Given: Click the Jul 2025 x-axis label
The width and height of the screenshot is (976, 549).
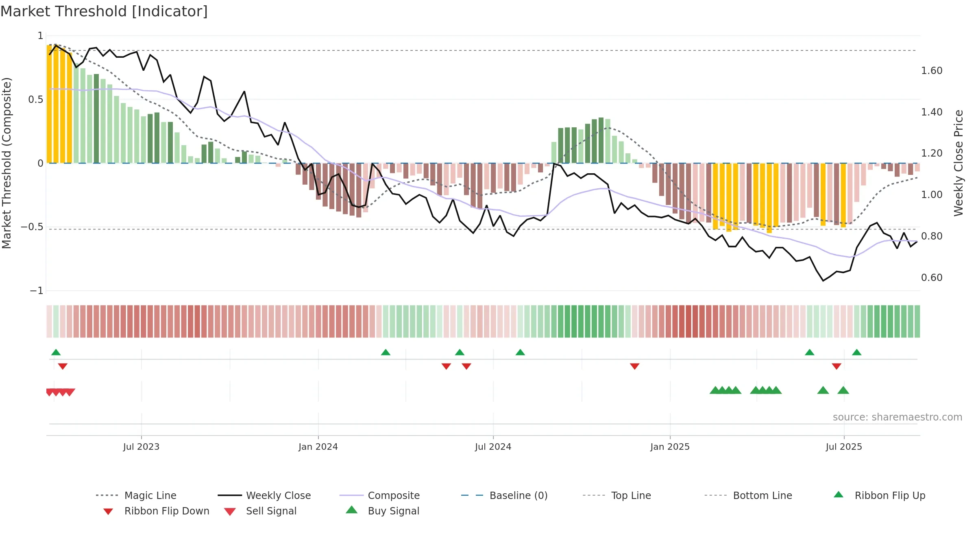Looking at the screenshot, I should point(844,447).
